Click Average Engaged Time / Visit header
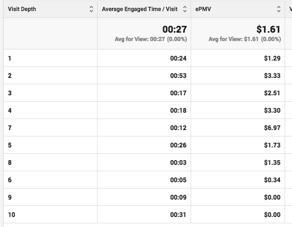The image size is (292, 227). point(139,9)
